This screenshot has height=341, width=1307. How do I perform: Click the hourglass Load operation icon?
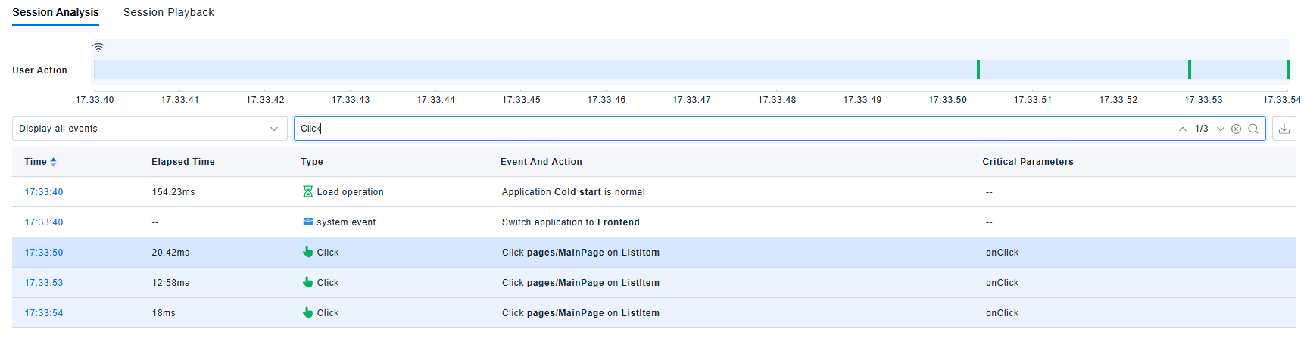307,192
